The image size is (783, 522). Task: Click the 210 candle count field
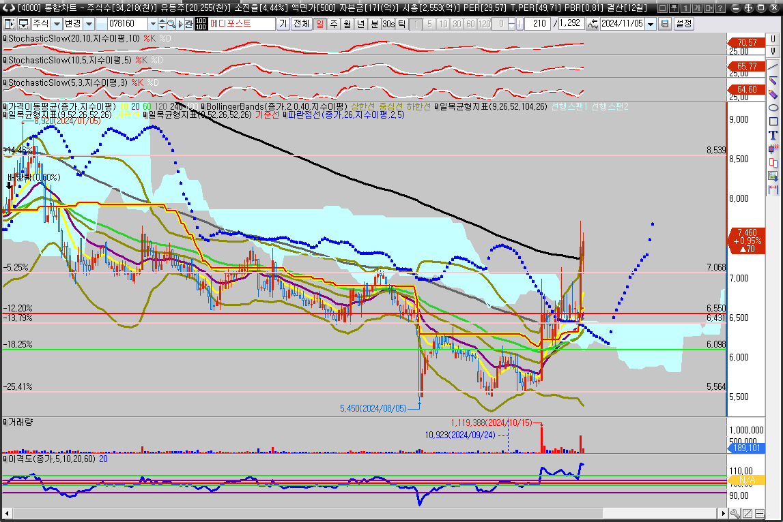coord(538,23)
